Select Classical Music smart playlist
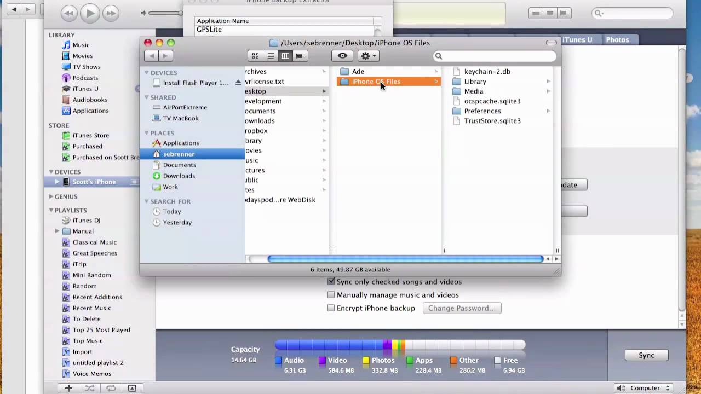 click(94, 242)
